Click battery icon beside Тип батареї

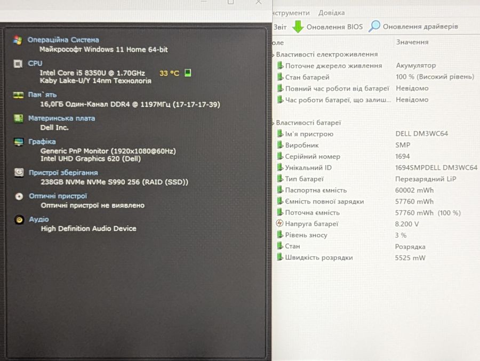280,179
